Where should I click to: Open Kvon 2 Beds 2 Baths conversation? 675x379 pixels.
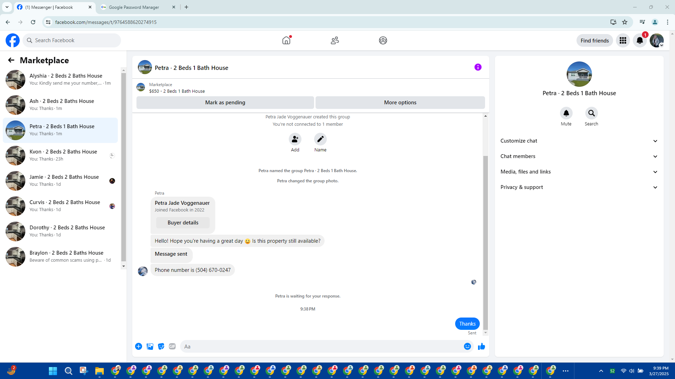(x=61, y=155)
